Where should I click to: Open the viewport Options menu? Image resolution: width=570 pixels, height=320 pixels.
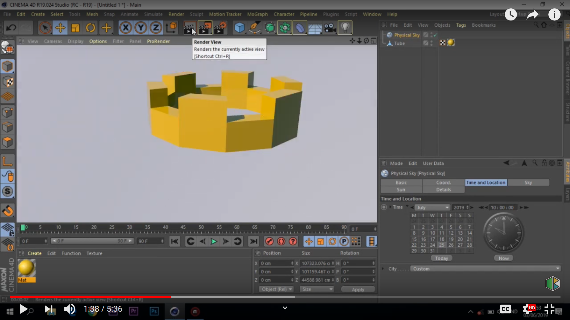click(98, 41)
